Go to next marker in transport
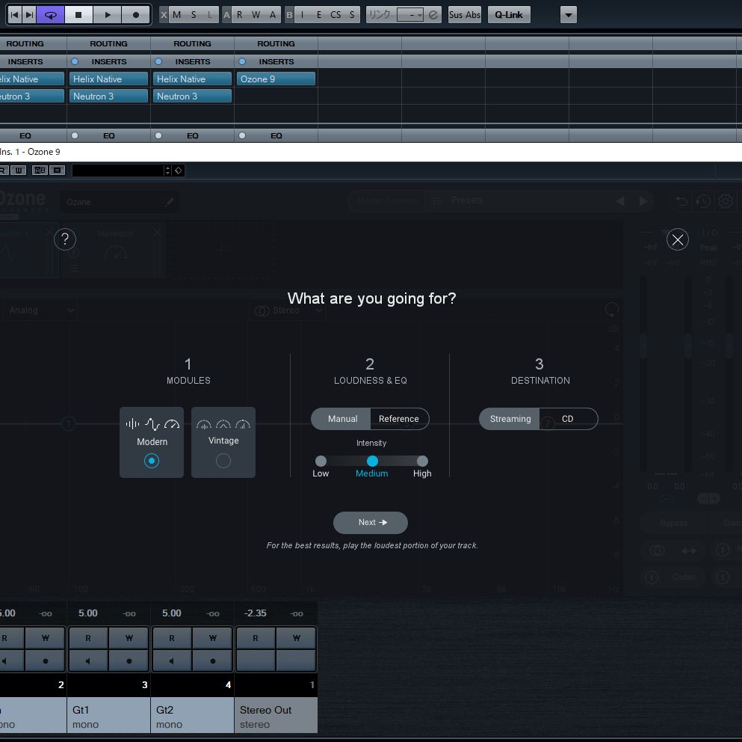 29,15
